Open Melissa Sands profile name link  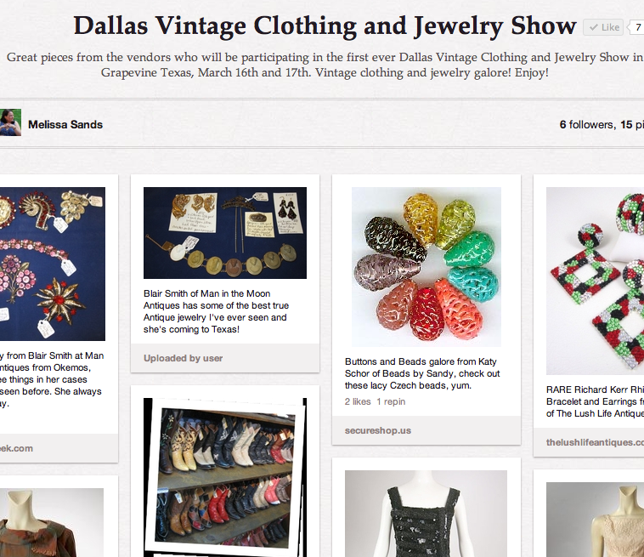(x=65, y=124)
